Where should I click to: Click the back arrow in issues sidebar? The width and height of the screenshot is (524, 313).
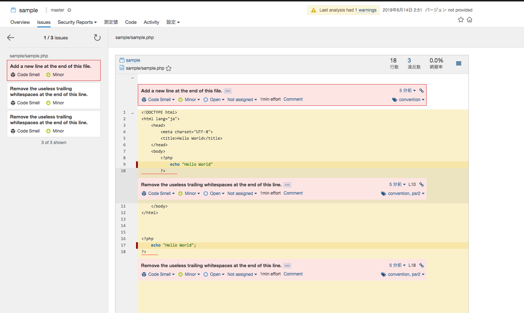point(11,38)
